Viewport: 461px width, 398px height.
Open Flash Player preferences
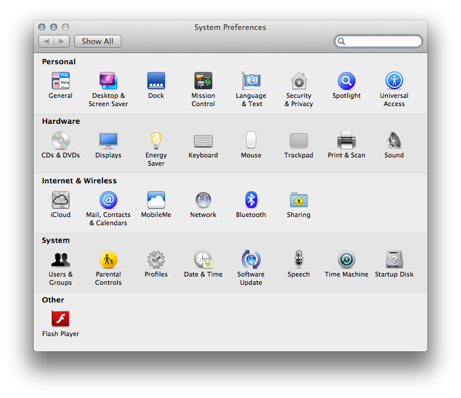click(x=60, y=320)
